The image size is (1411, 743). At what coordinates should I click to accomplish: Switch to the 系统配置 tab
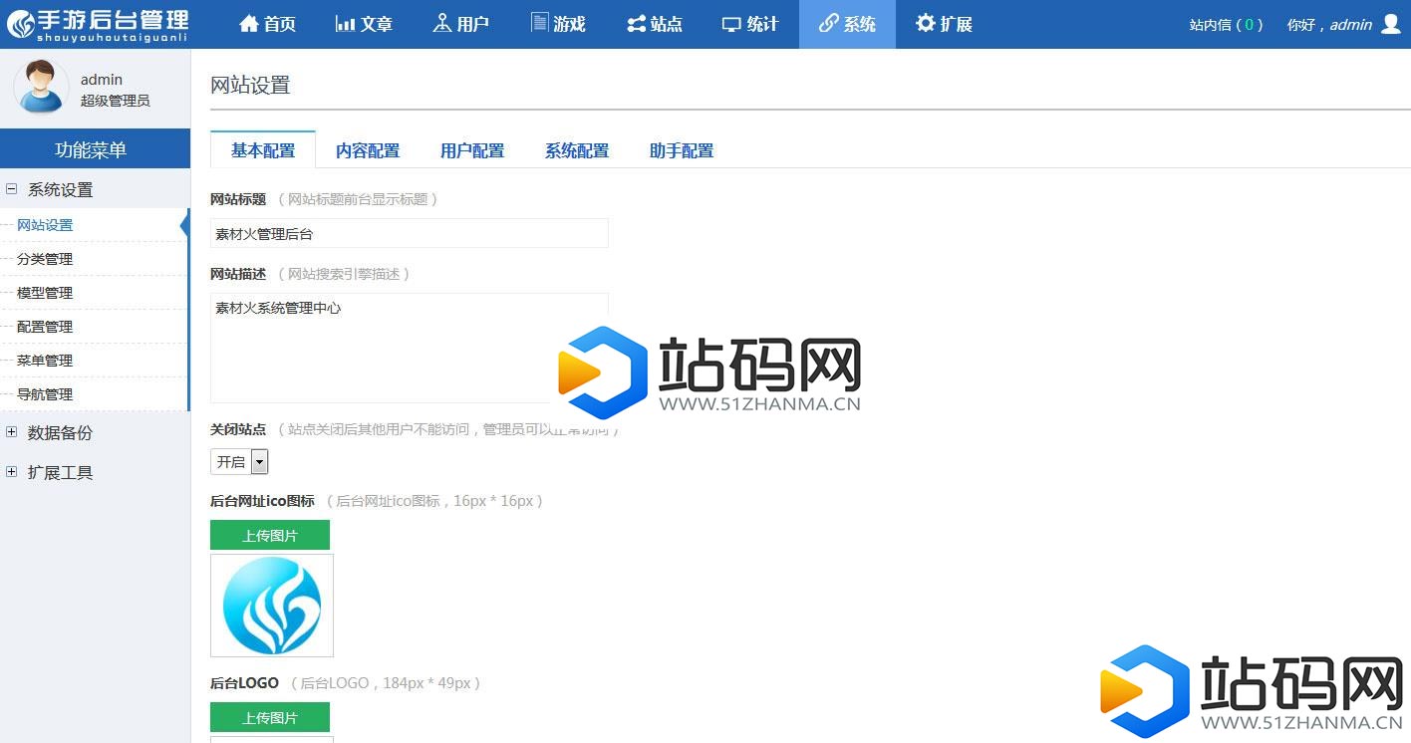[577, 151]
